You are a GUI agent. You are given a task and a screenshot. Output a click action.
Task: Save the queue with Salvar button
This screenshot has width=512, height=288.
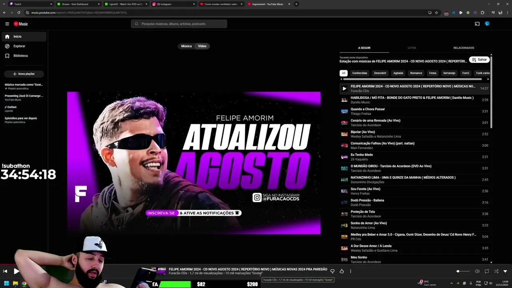coord(479,60)
